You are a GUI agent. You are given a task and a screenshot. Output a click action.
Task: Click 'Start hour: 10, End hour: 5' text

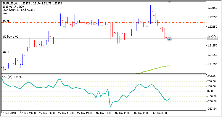pyautogui.click(x=19, y=10)
